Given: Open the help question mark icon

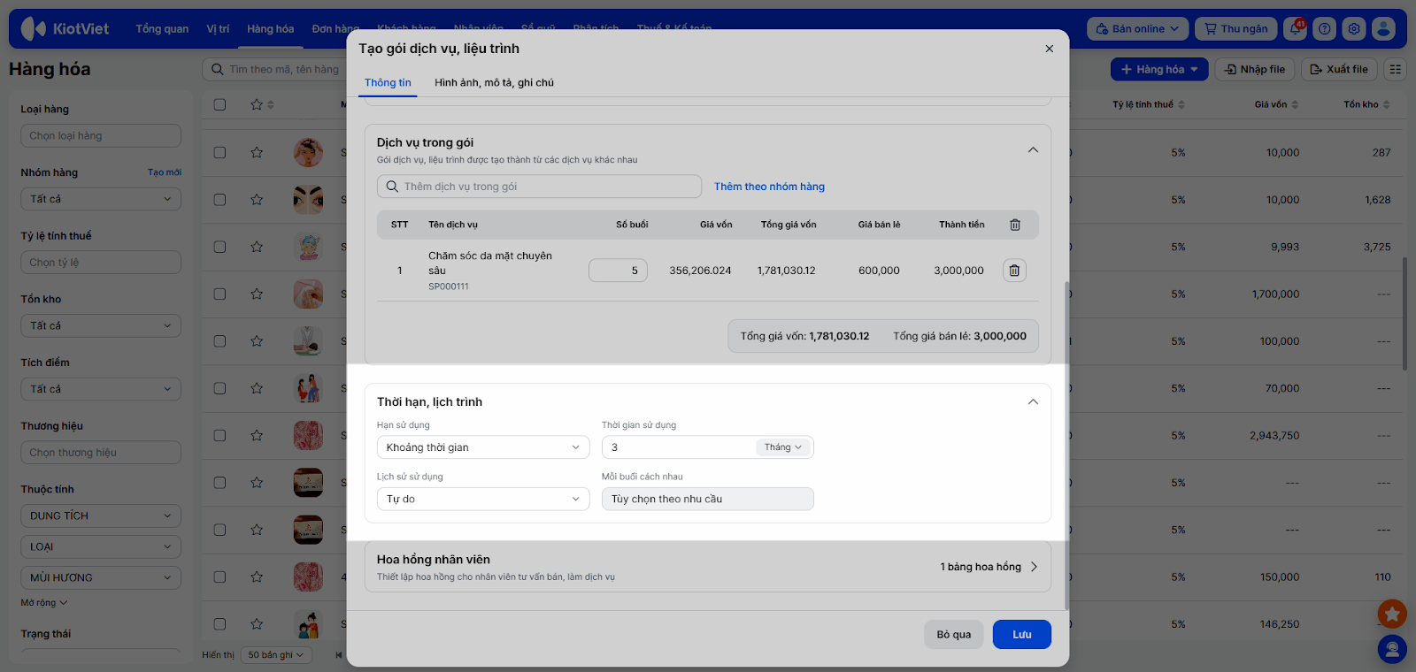Looking at the screenshot, I should coord(1324,28).
